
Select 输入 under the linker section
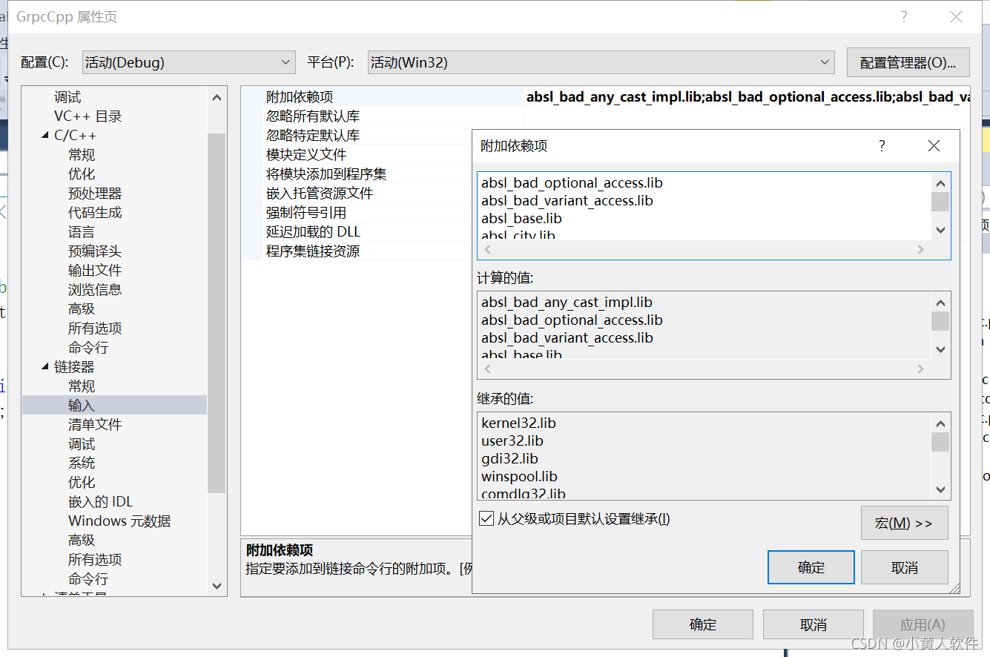pyautogui.click(x=82, y=405)
